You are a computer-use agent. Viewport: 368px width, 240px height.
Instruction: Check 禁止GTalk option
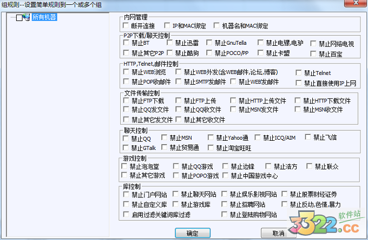pyautogui.click(x=126, y=148)
